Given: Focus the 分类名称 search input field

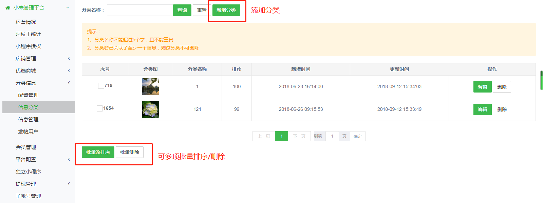Looking at the screenshot, I should (x=140, y=10).
